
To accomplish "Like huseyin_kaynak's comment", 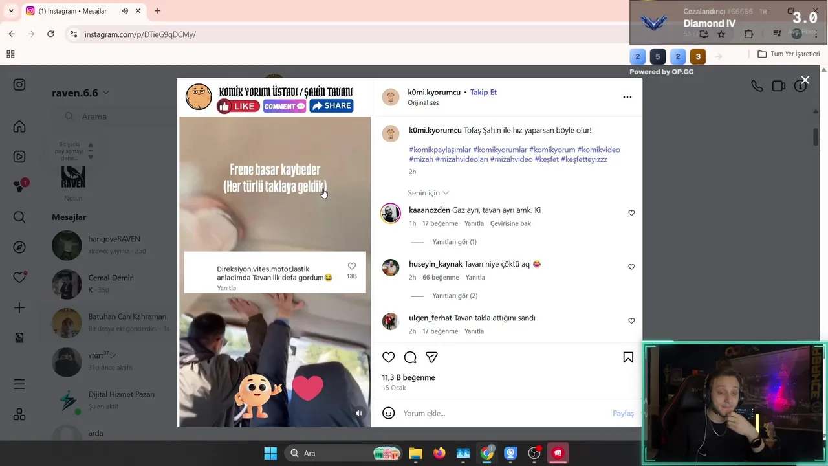I will 631,267.
